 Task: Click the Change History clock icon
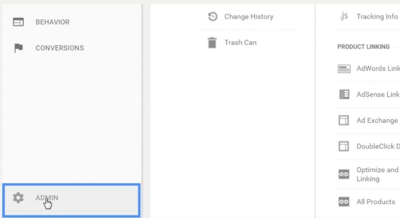tap(212, 17)
